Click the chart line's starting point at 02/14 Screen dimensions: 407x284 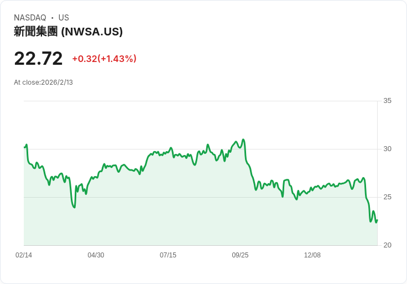click(24, 147)
